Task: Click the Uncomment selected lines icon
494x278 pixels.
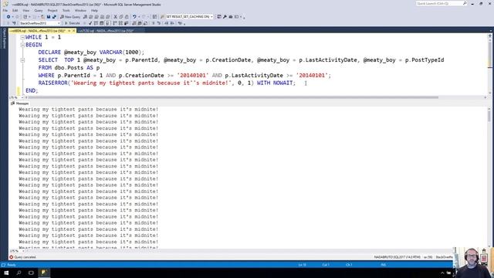Action: pos(159,23)
